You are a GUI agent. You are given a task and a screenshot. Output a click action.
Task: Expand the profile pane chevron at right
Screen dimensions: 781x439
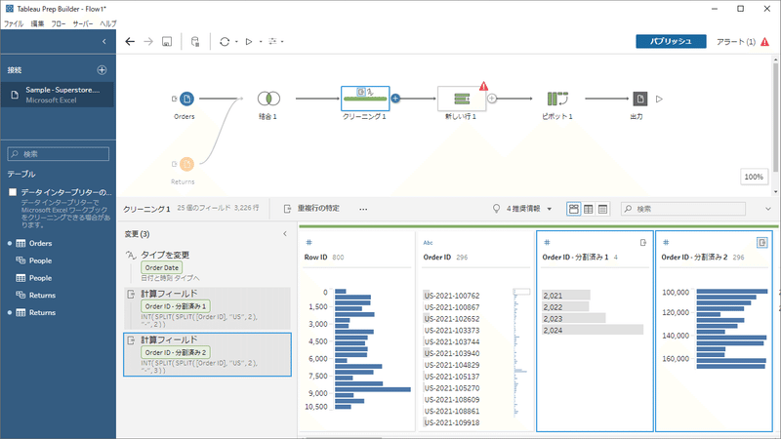pos(768,209)
